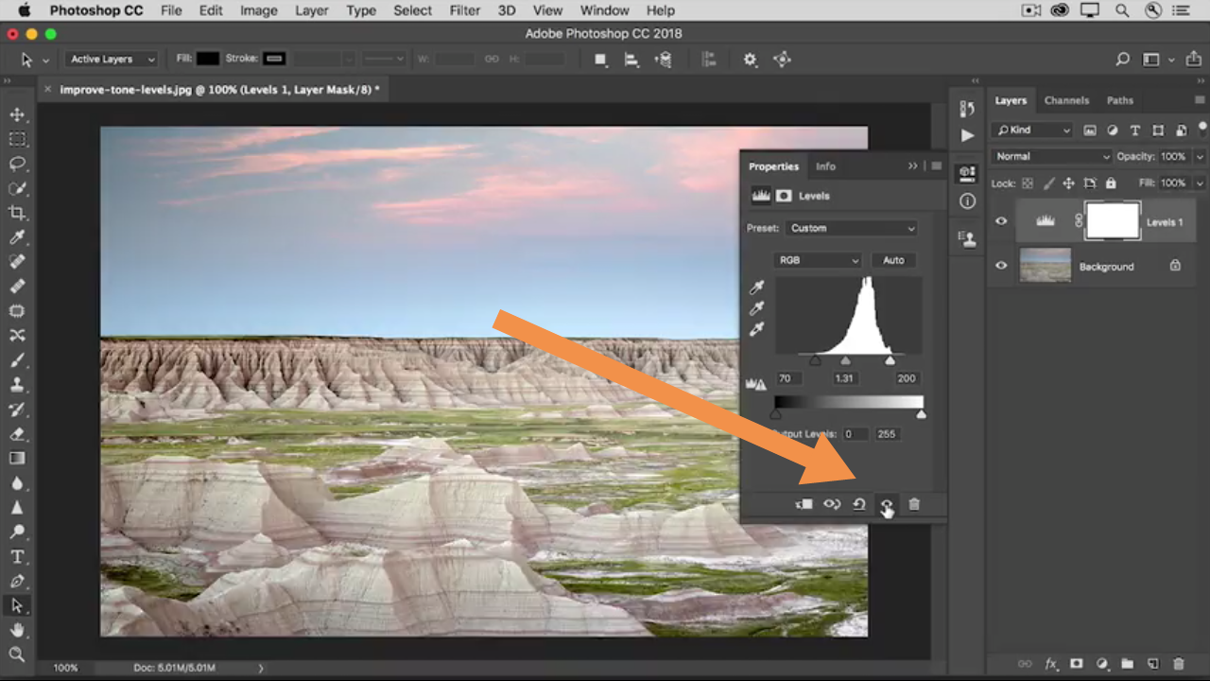Image resolution: width=1210 pixels, height=681 pixels.
Task: Choose the Zoom tool in toolbar
Action: pyautogui.click(x=17, y=655)
